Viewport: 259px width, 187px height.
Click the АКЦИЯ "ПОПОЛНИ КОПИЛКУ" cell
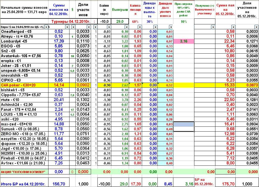(x=24, y=172)
